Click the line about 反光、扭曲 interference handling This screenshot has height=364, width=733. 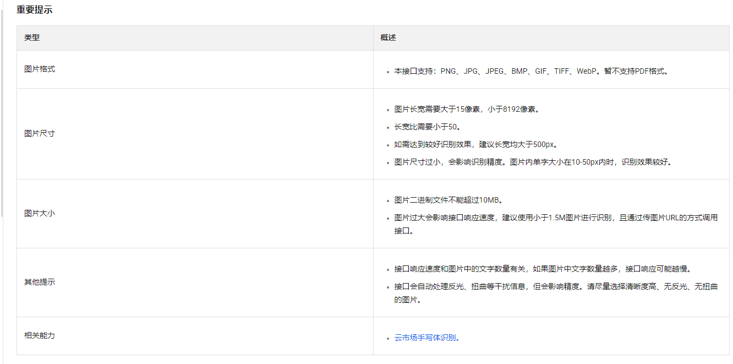click(x=556, y=287)
